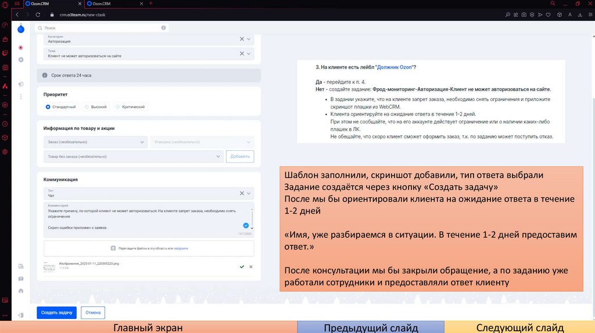Screen dimensions: 595x333
Task: Go to Предыдущий слайд
Action: tap(371, 327)
